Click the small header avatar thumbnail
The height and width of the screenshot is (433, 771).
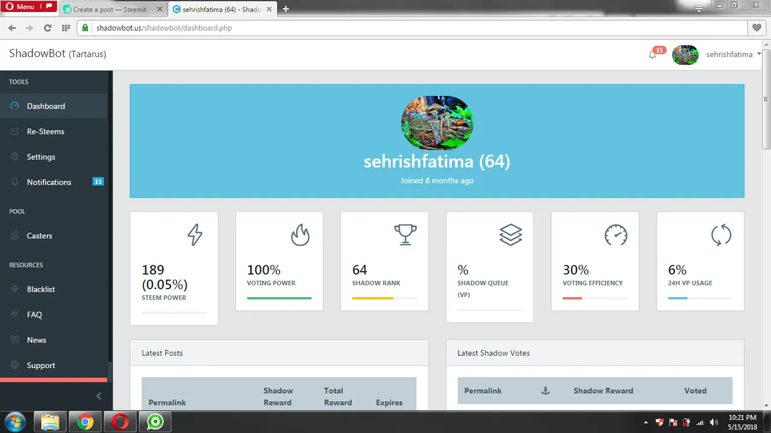click(685, 55)
